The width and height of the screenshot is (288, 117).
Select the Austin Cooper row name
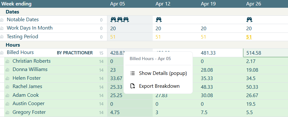pyautogui.click(x=29, y=104)
